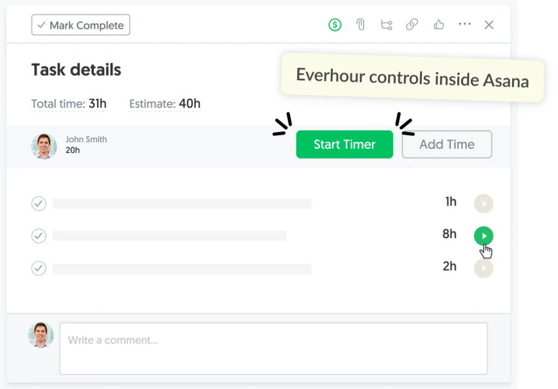Viewport: 558px width, 389px height.
Task: Click the green Everhour billable dollar icon
Action: click(335, 25)
